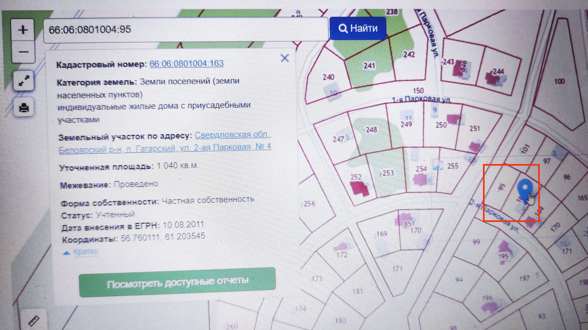Screen dimensions: 588x330
Task: Click the printer icon
Action: pos(24,108)
